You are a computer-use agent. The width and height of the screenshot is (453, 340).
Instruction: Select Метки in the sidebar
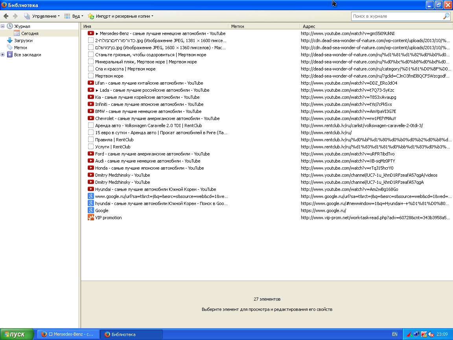coord(20,47)
